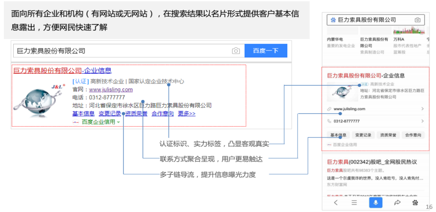Click the [认证] certification badge
The image size is (436, 212).
81,81
